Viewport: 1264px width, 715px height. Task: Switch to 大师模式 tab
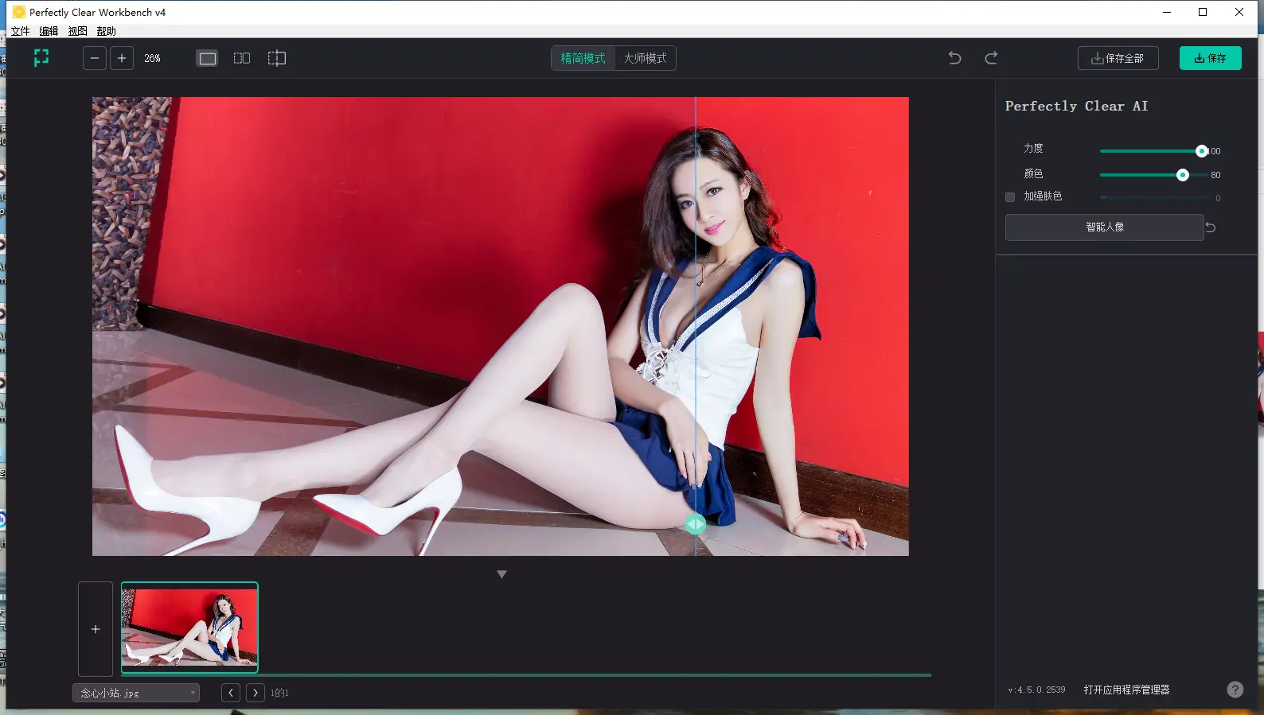[x=646, y=58]
